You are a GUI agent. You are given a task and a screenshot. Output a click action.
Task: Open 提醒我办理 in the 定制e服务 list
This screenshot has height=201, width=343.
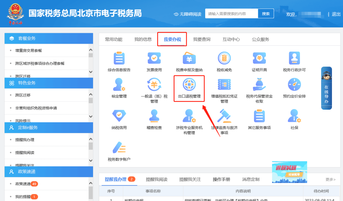[25, 140]
